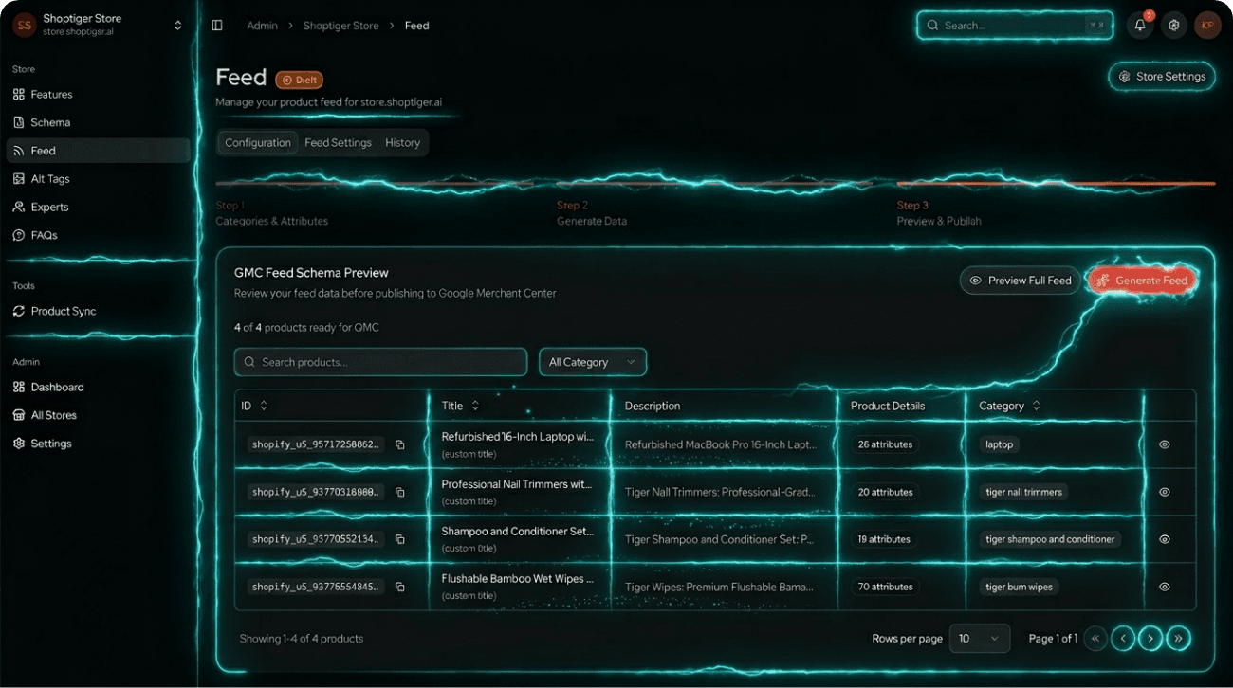This screenshot has width=1233, height=688.
Task: Click the 20 attributes badge
Action: tap(885, 492)
